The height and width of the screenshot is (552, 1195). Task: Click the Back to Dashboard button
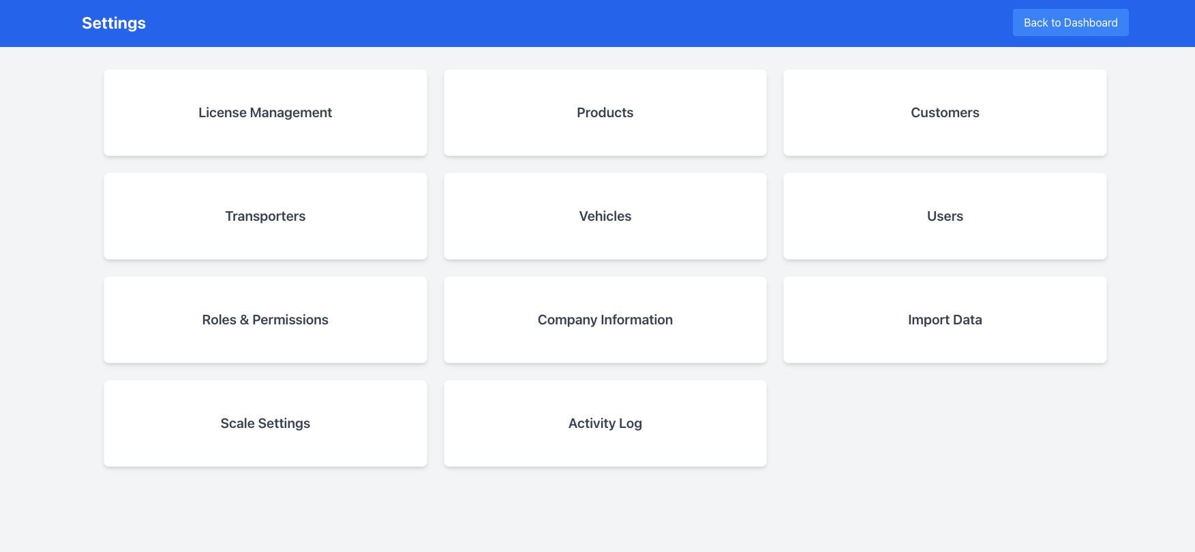tap(1070, 22)
